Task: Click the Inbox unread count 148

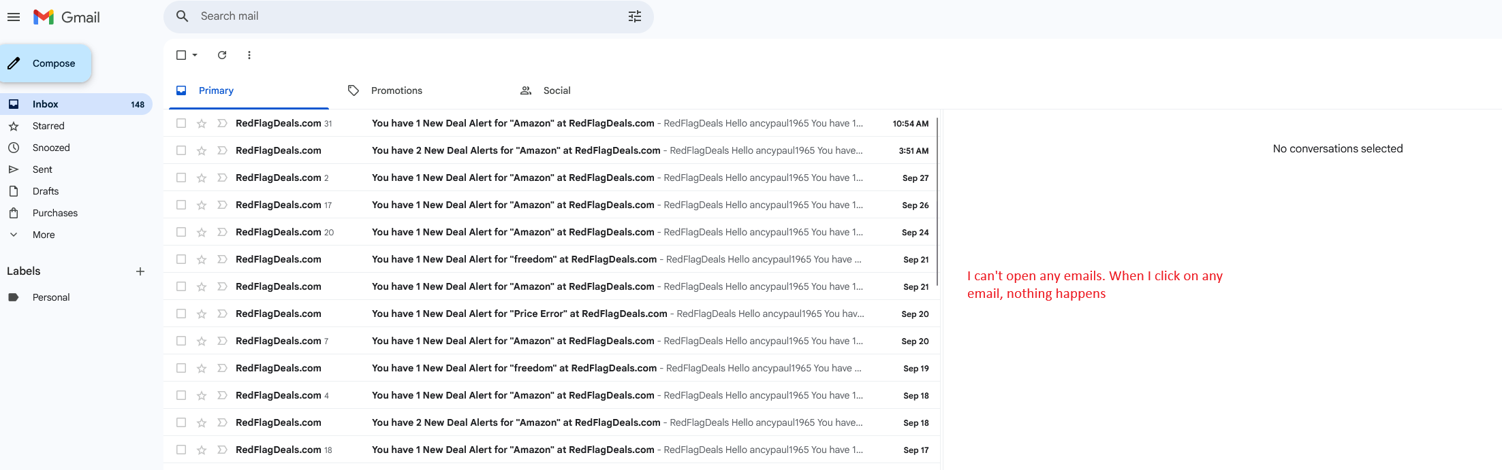Action: pos(138,105)
